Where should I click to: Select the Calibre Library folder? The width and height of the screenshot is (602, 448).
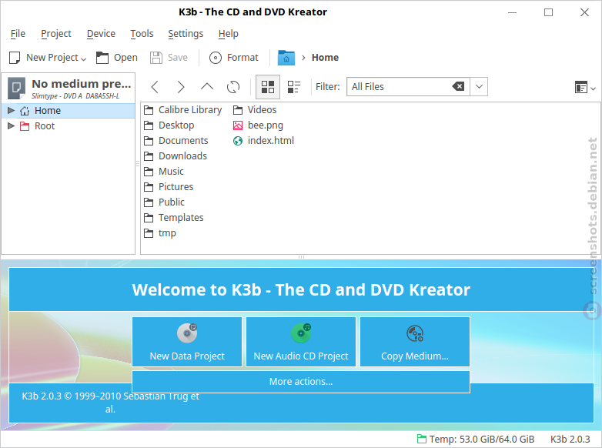[182, 110]
